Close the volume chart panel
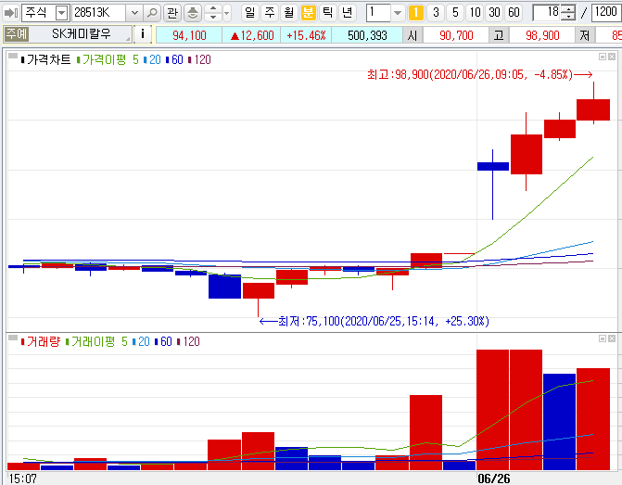Viewport: 622px width, 485px height. (x=612, y=338)
